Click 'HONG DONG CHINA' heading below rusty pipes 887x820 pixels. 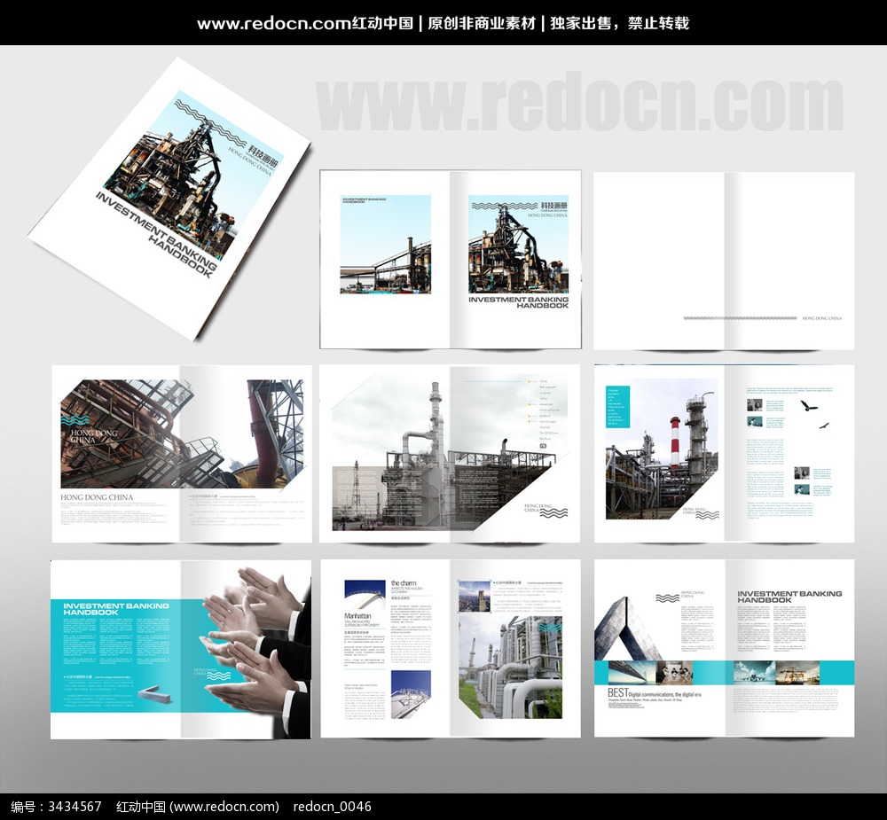(x=97, y=497)
